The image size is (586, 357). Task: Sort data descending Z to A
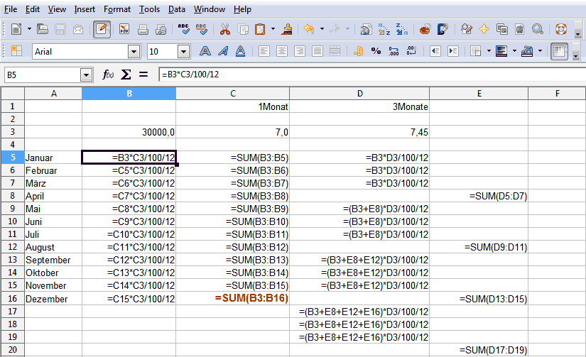click(x=402, y=29)
